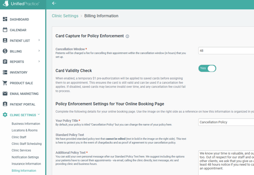Viewport: 254px width, 175px height.
Task: Expand the Patient List submenu chevron
Action: 39,41
